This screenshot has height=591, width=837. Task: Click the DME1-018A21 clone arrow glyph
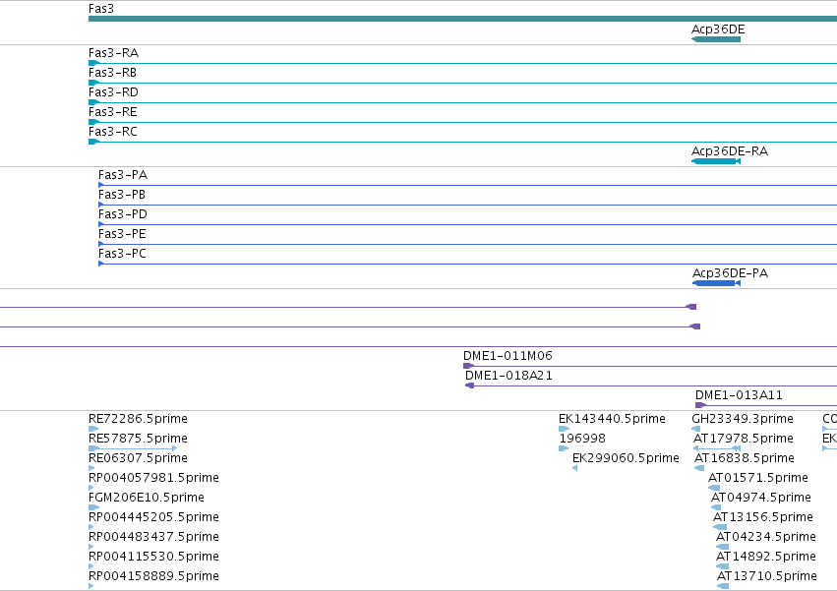[470, 385]
